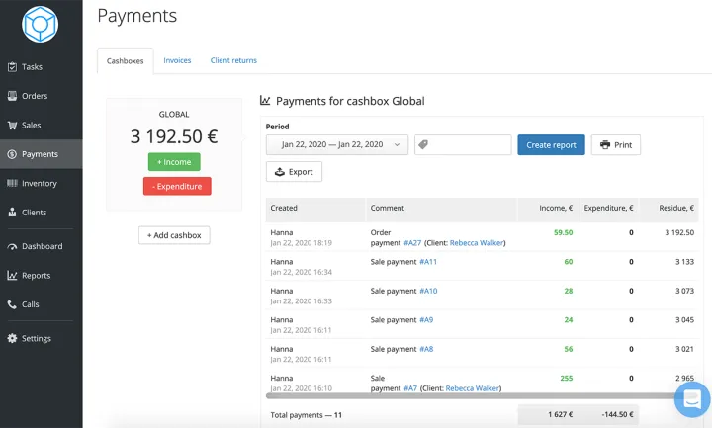Open Tasks from the sidebar

tap(32, 67)
